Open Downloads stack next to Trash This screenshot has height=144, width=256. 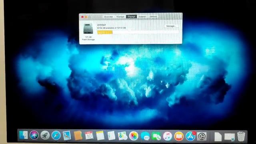(x=229, y=137)
